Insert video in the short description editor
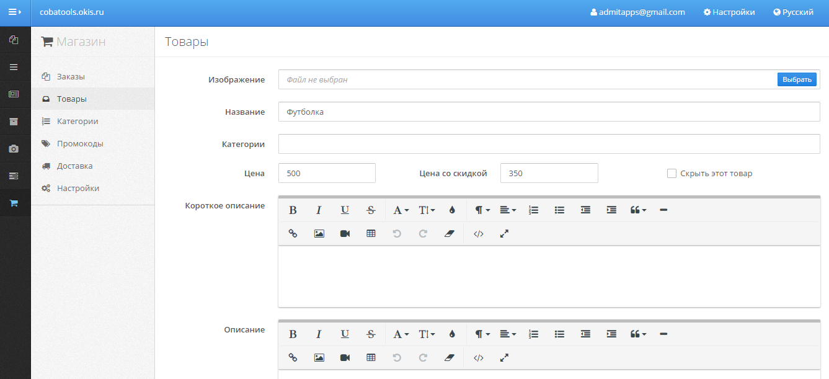The image size is (829, 379). point(345,234)
